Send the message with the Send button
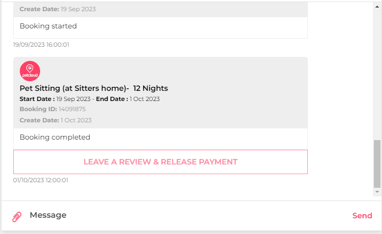 pyautogui.click(x=362, y=216)
